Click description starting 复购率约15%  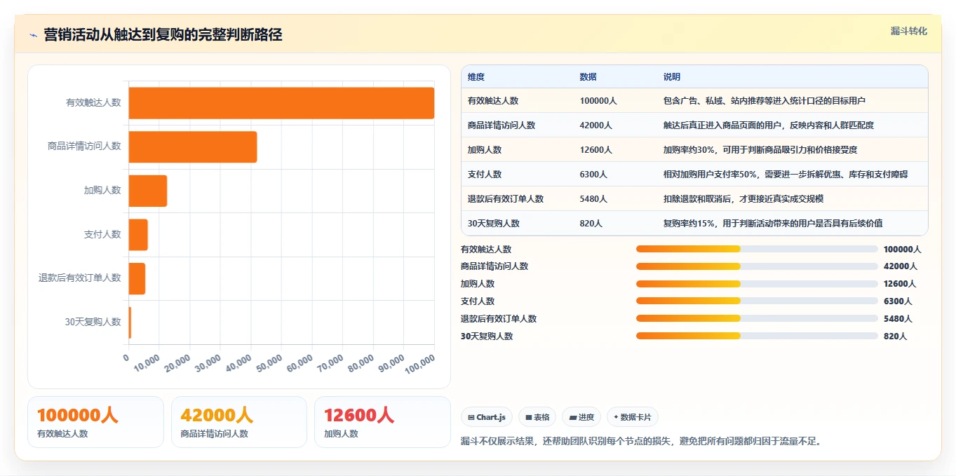(773, 224)
